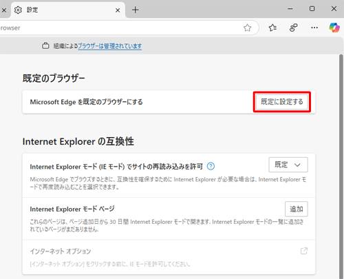Close the previous tab on the left

[4, 10]
